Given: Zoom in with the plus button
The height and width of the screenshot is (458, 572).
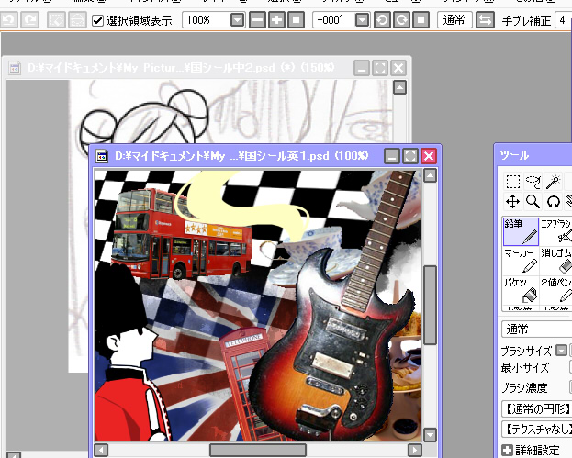Looking at the screenshot, I should click(x=277, y=19).
